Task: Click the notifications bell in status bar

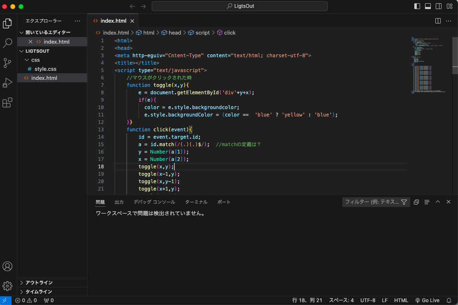Action: (449, 300)
